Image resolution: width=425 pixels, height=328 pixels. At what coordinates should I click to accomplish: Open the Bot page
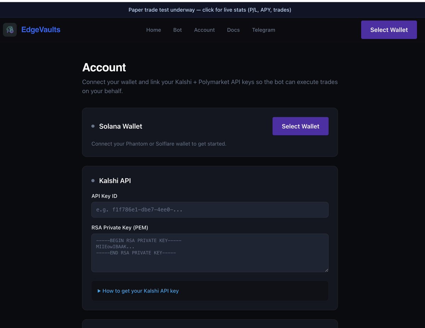(177, 30)
